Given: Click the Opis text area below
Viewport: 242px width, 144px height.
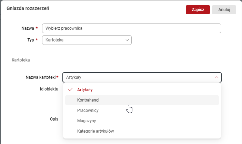Looking at the screenshot, I should [141, 141].
